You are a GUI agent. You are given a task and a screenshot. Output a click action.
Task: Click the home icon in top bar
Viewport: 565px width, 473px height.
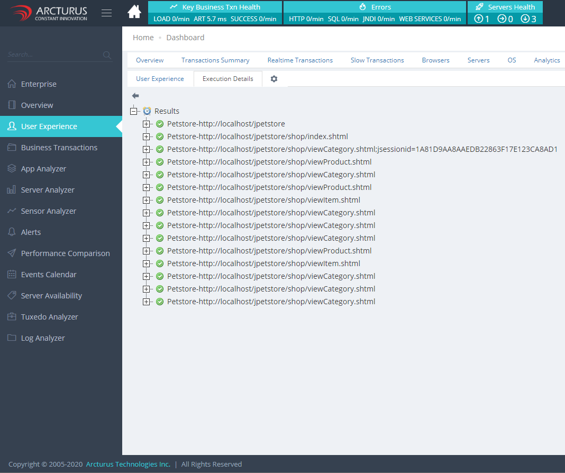[134, 12]
